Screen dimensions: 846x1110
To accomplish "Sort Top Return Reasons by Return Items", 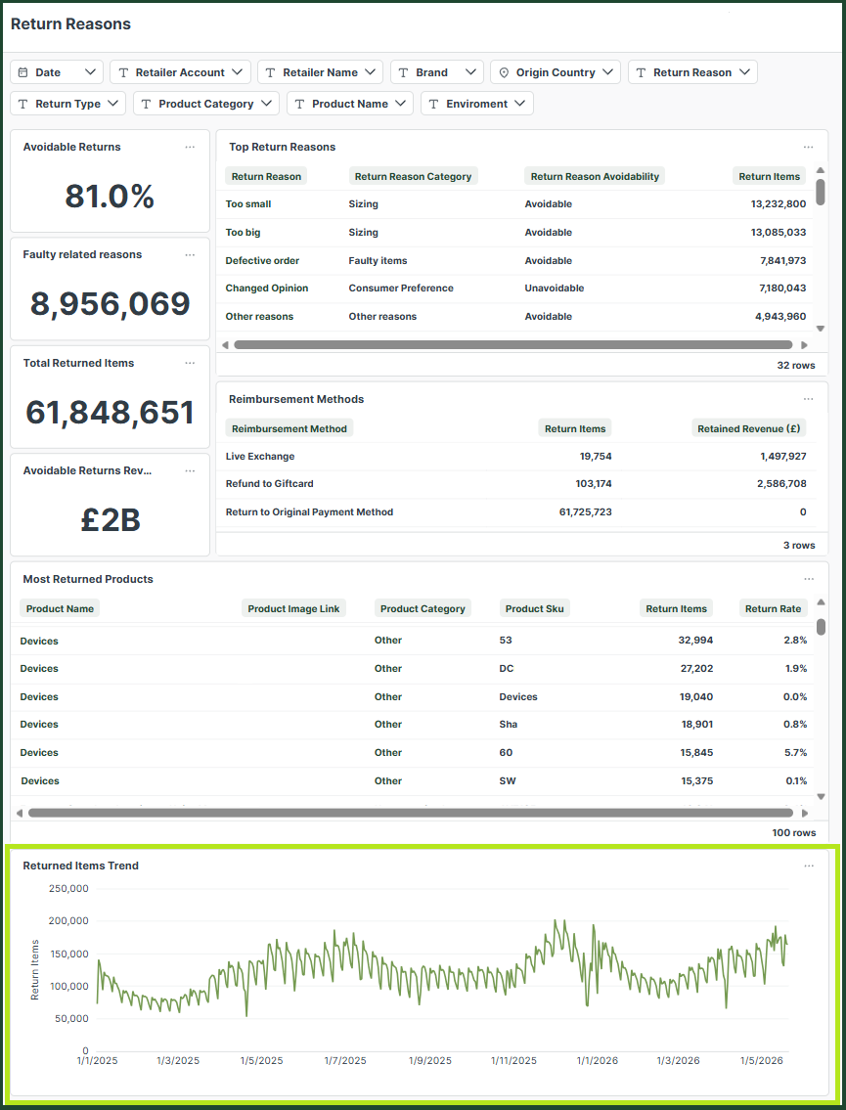I will tap(769, 177).
